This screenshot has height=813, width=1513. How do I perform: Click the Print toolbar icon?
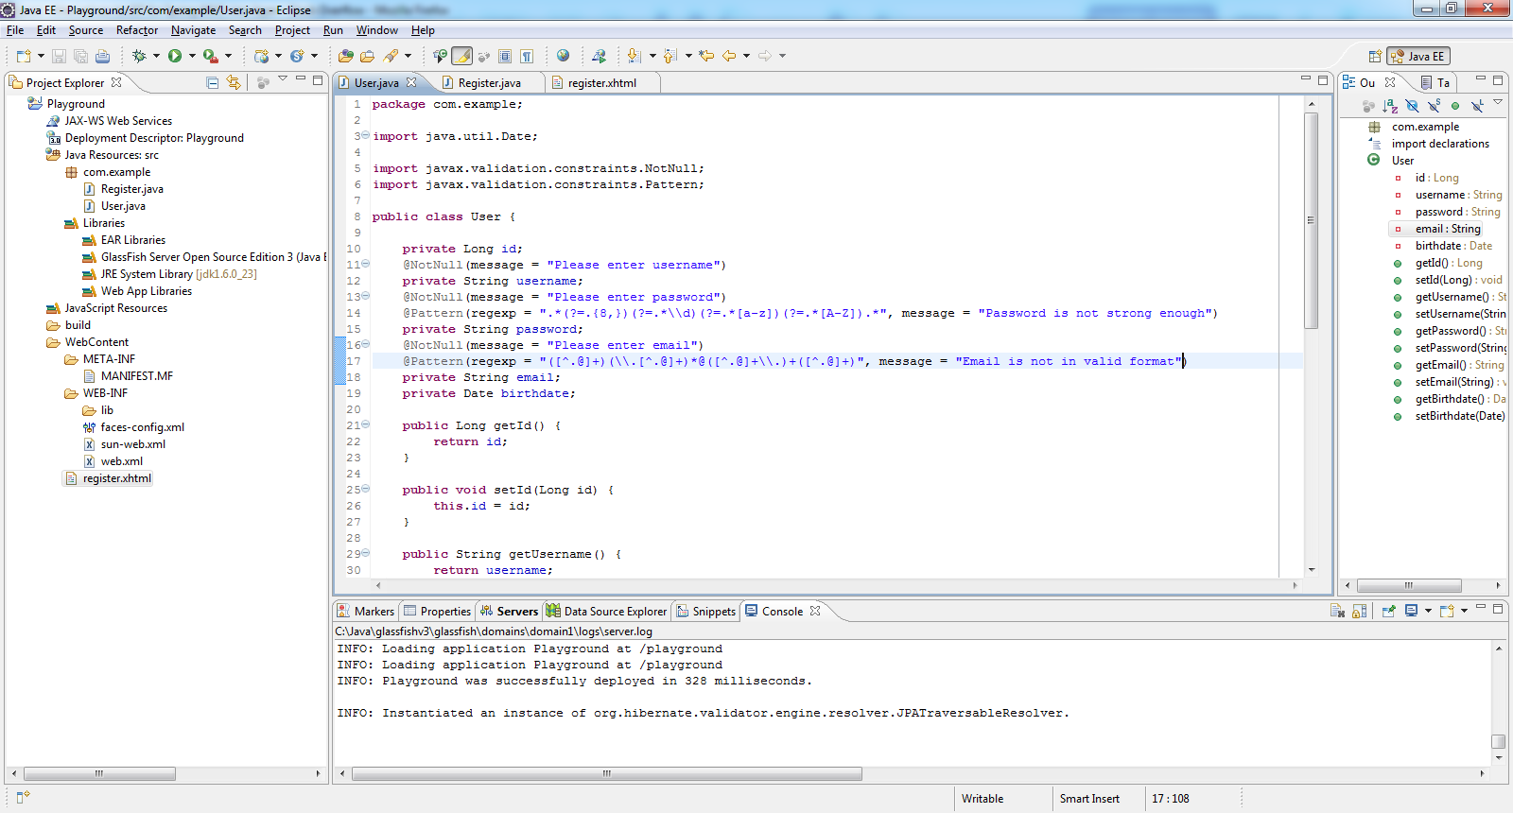pyautogui.click(x=102, y=56)
